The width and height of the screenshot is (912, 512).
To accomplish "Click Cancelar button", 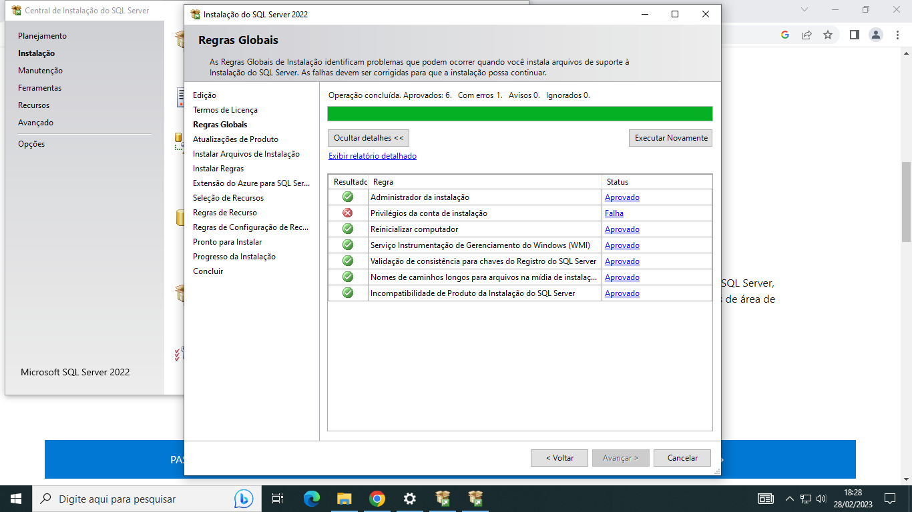I will [682, 458].
